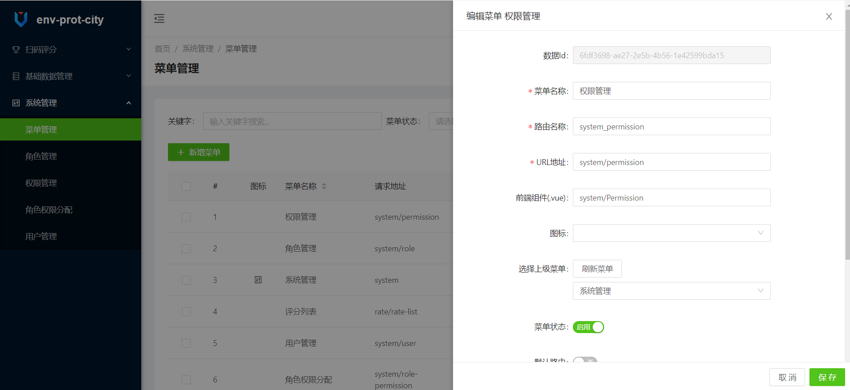Check the row 5 用户管理 checkbox

[186, 343]
